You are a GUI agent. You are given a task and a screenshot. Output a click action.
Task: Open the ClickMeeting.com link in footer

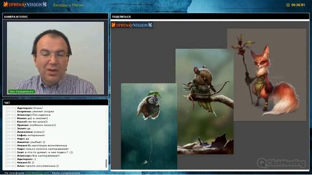point(37,173)
